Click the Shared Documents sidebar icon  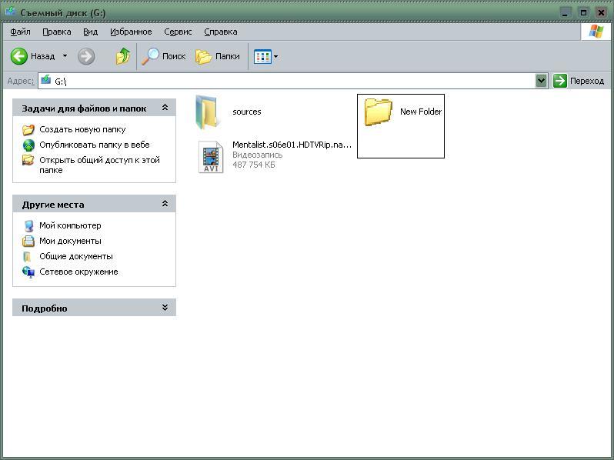28,257
